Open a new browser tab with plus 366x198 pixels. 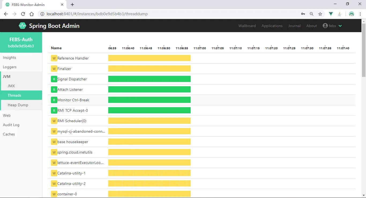tap(72, 5)
